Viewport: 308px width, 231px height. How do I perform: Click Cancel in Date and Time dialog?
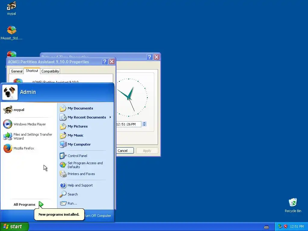(x=125, y=151)
